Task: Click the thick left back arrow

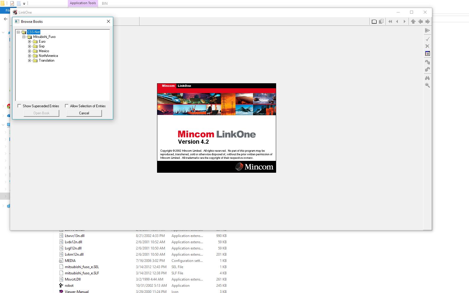Action: (x=420, y=21)
